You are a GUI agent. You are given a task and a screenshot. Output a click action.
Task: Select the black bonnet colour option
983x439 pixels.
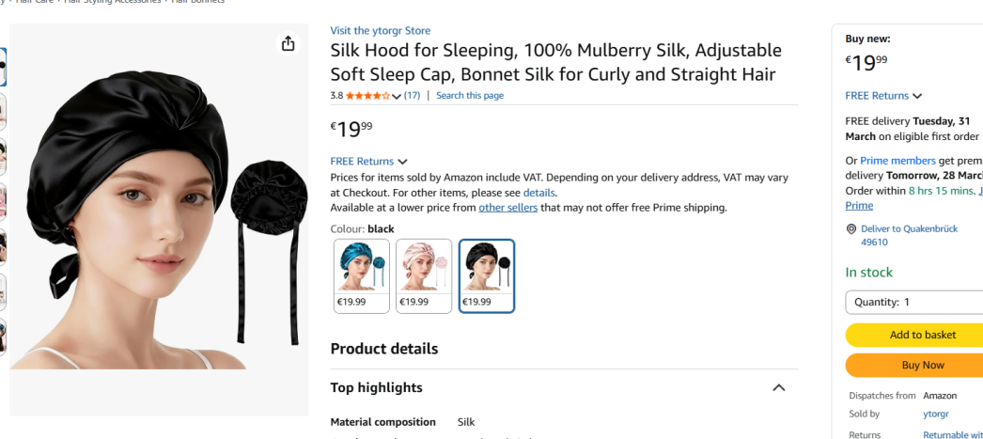pos(487,275)
